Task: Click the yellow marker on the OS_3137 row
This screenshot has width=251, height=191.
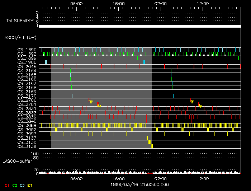Action: click(147, 138)
